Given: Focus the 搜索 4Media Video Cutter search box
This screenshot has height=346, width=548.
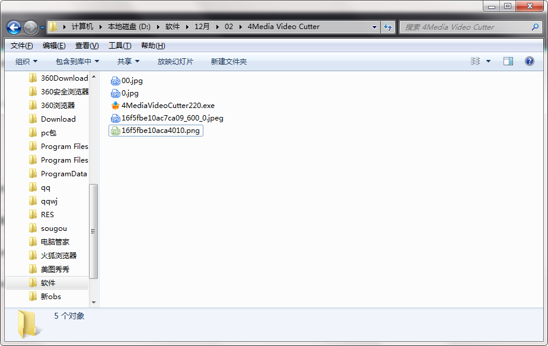Looking at the screenshot, I should tap(471, 27).
